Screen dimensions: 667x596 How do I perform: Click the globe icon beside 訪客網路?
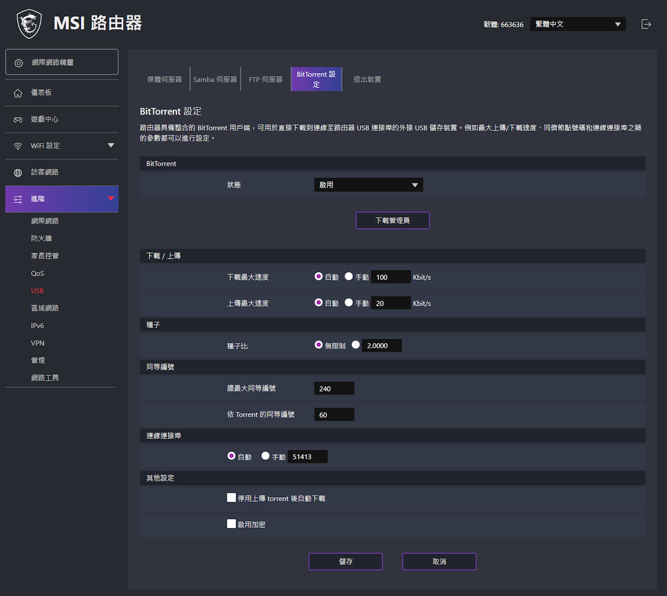pos(18,173)
